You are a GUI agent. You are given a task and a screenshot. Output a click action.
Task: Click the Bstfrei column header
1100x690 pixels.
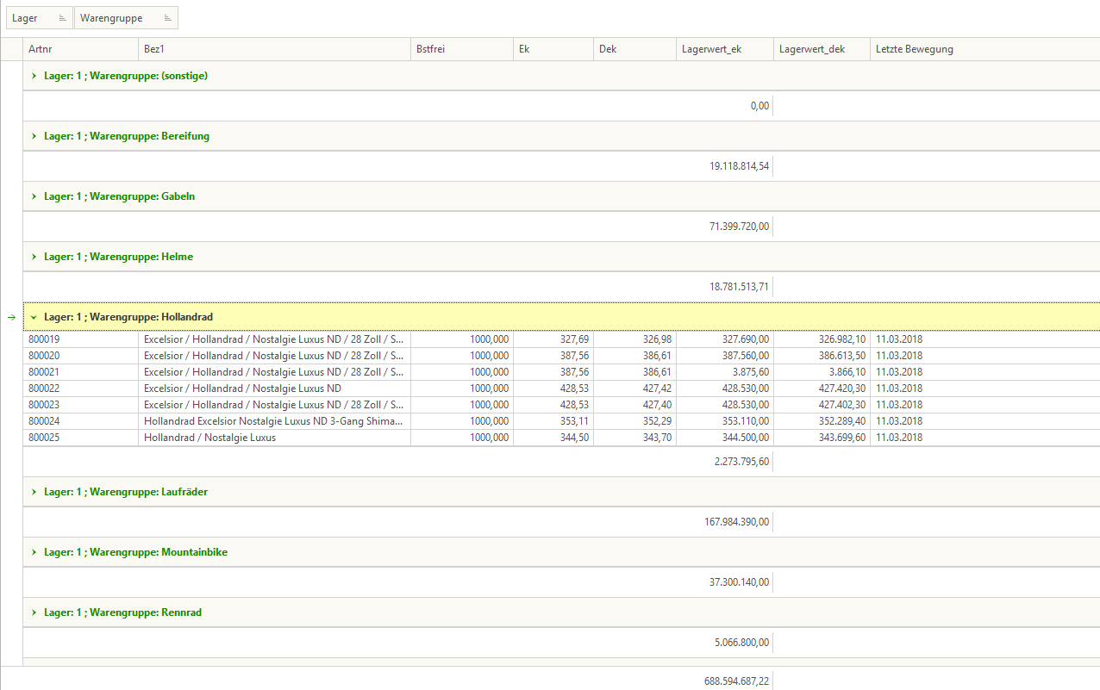[x=461, y=49]
